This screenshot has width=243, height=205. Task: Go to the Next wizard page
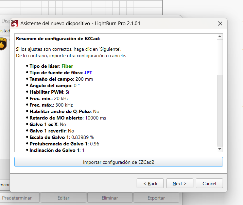[179, 184]
